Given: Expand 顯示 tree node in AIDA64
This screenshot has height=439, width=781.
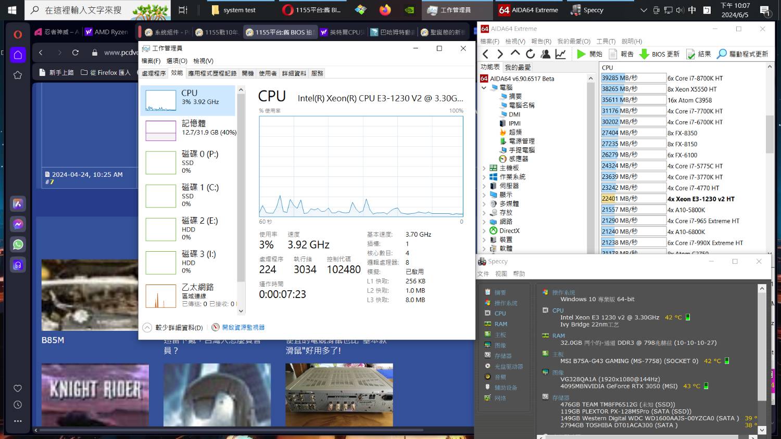Looking at the screenshot, I should 484,195.
